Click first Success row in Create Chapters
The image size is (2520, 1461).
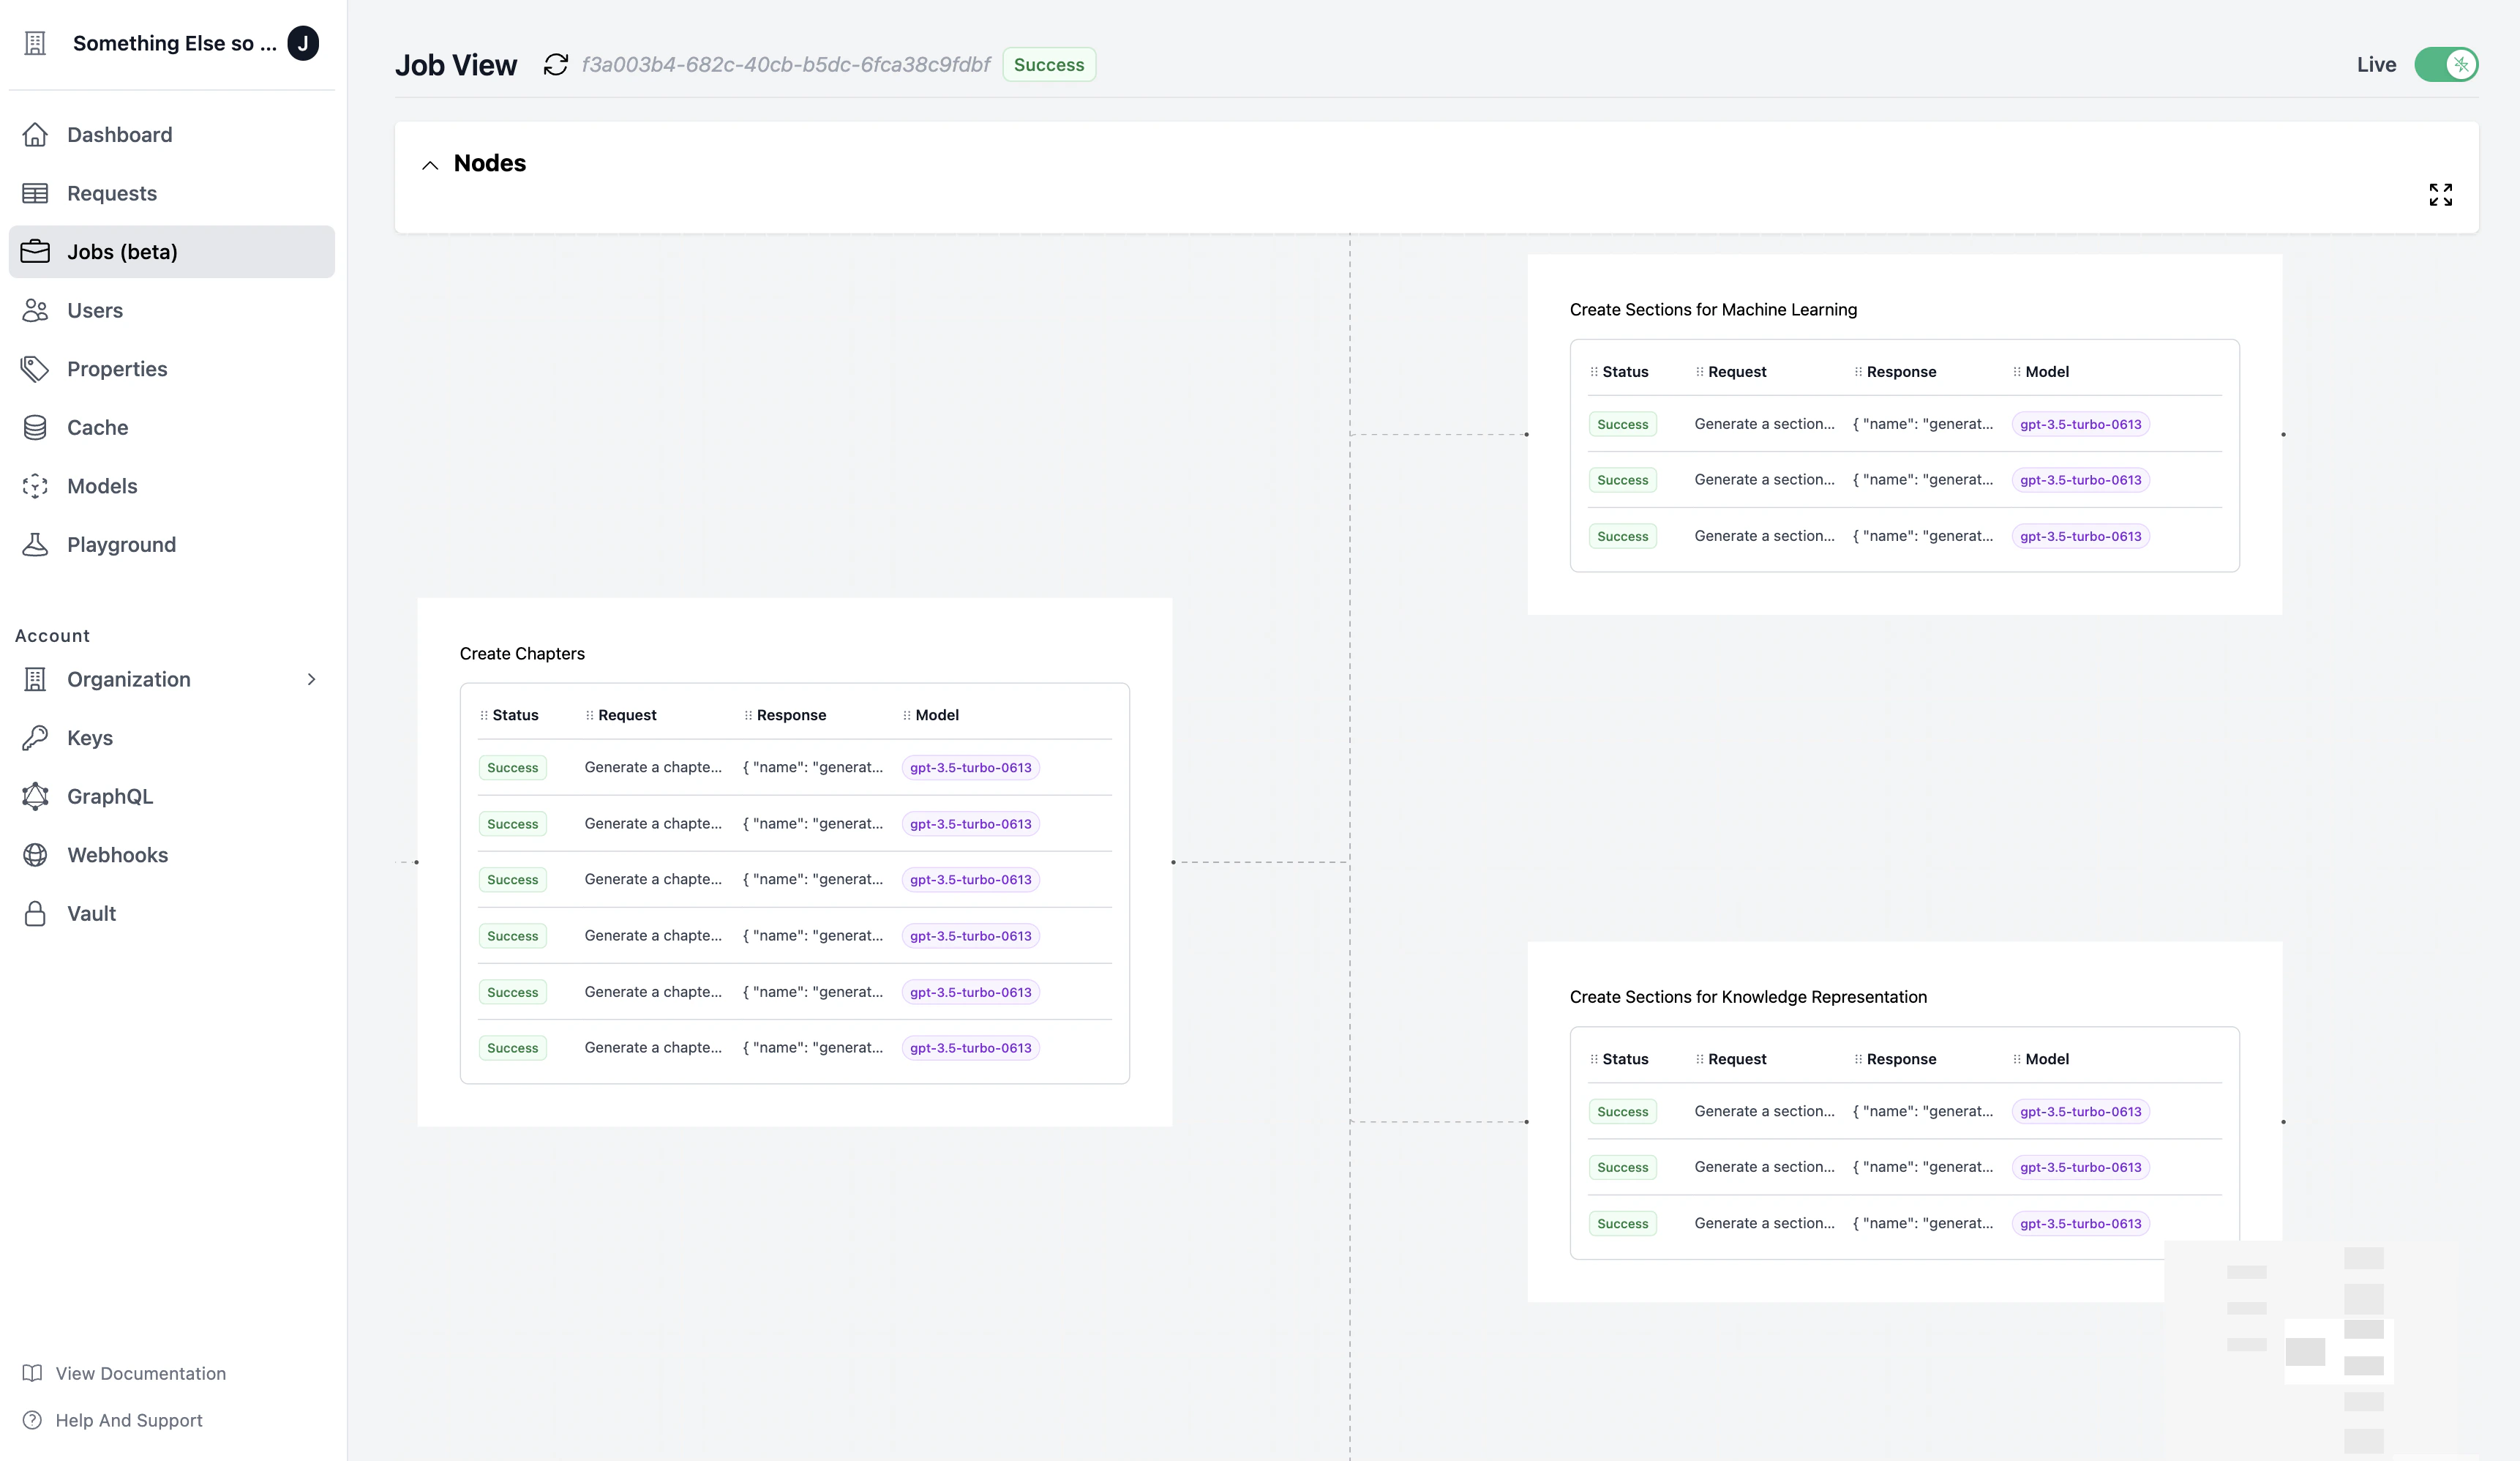click(x=512, y=768)
